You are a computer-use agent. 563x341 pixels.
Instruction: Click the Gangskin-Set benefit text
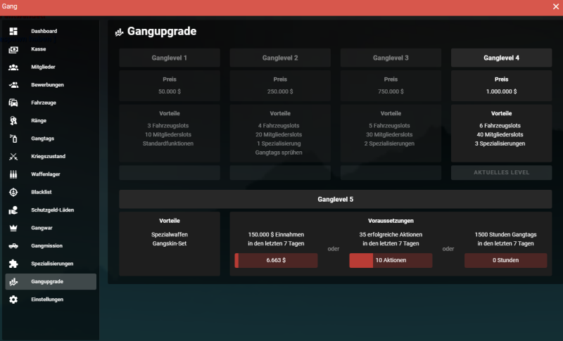pyautogui.click(x=170, y=243)
